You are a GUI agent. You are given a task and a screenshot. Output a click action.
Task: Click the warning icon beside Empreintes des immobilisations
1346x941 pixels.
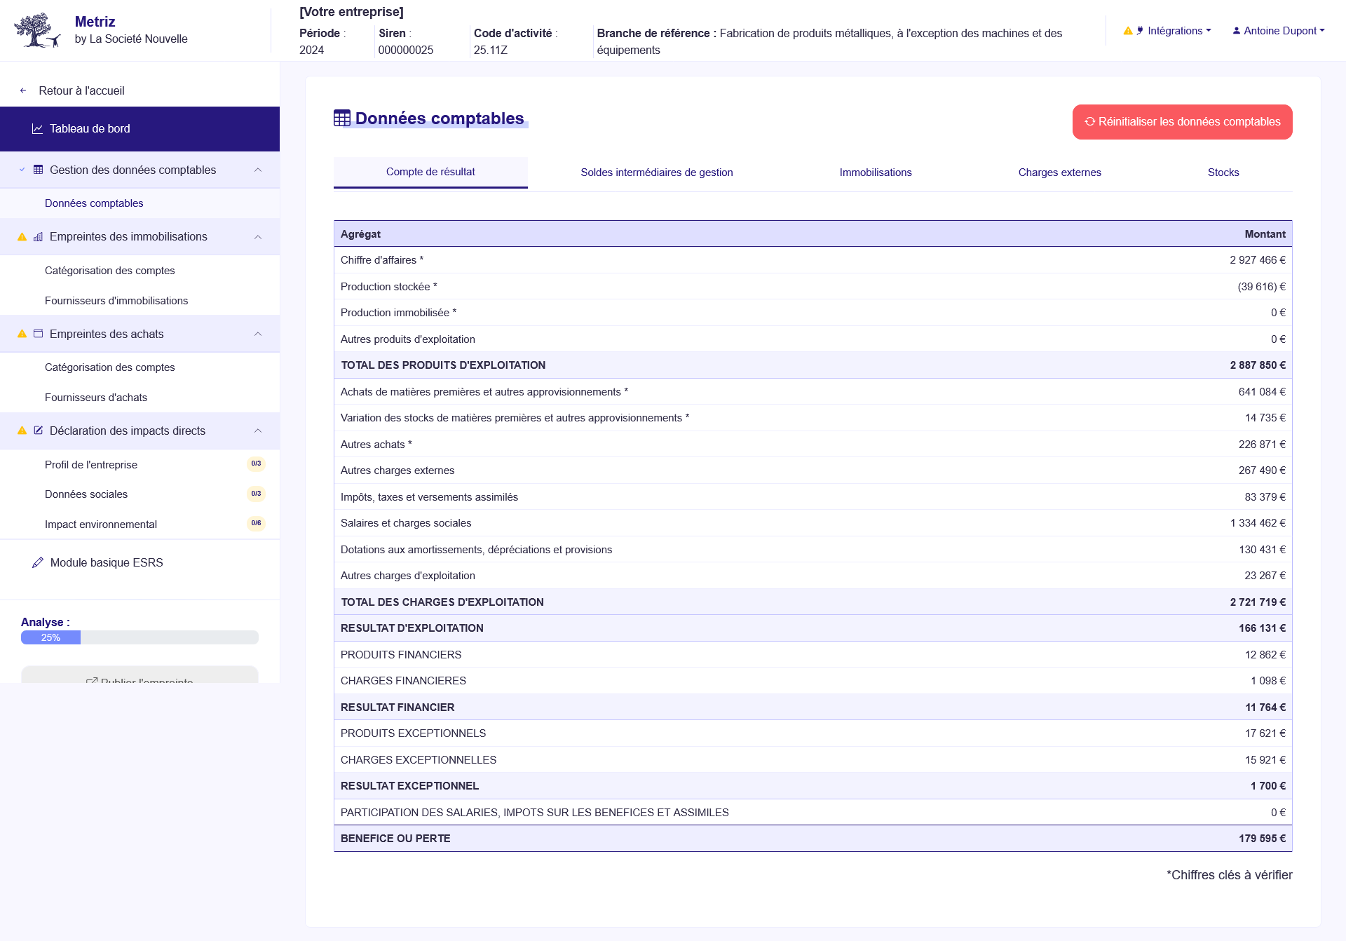21,236
